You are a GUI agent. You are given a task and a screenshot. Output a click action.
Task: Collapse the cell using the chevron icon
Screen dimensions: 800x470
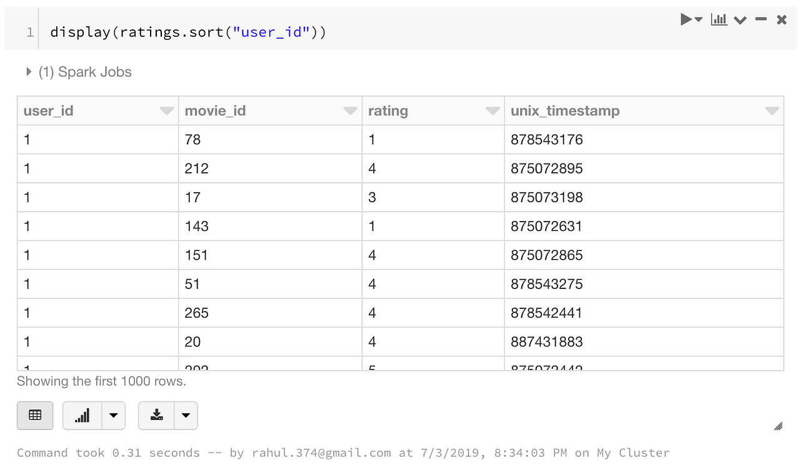(x=740, y=19)
